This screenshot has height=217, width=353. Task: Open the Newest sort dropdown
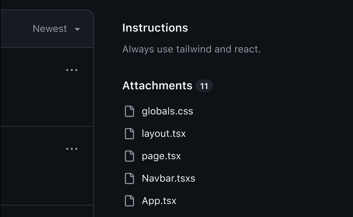(50, 29)
